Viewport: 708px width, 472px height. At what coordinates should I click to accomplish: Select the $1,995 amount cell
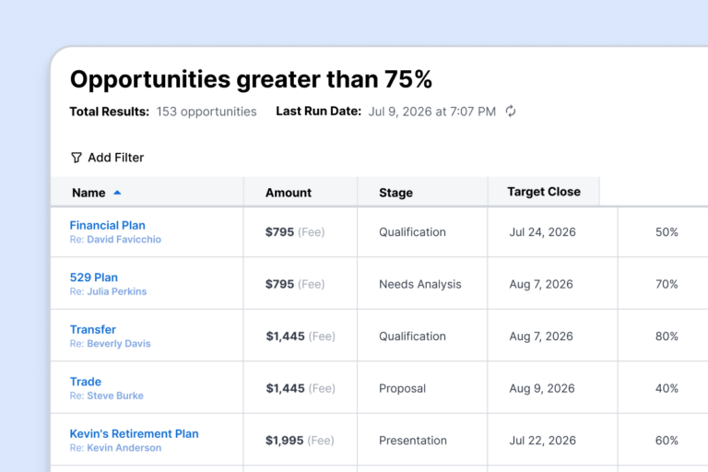(300, 441)
